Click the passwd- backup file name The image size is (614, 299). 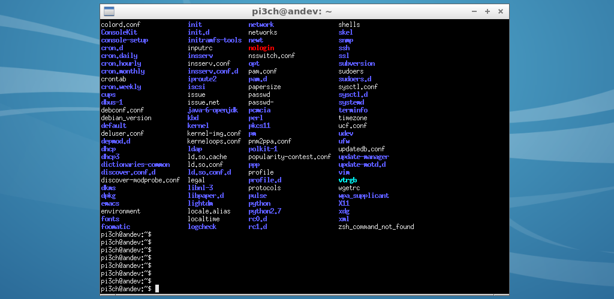coord(261,103)
